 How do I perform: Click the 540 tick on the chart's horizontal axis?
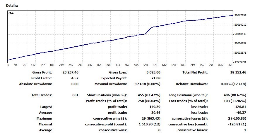(155, 65)
